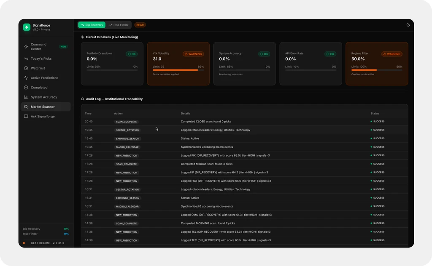Click the Rise Finder 0% sidebar stat
Viewport: 432px width, 266px height.
coord(46,234)
